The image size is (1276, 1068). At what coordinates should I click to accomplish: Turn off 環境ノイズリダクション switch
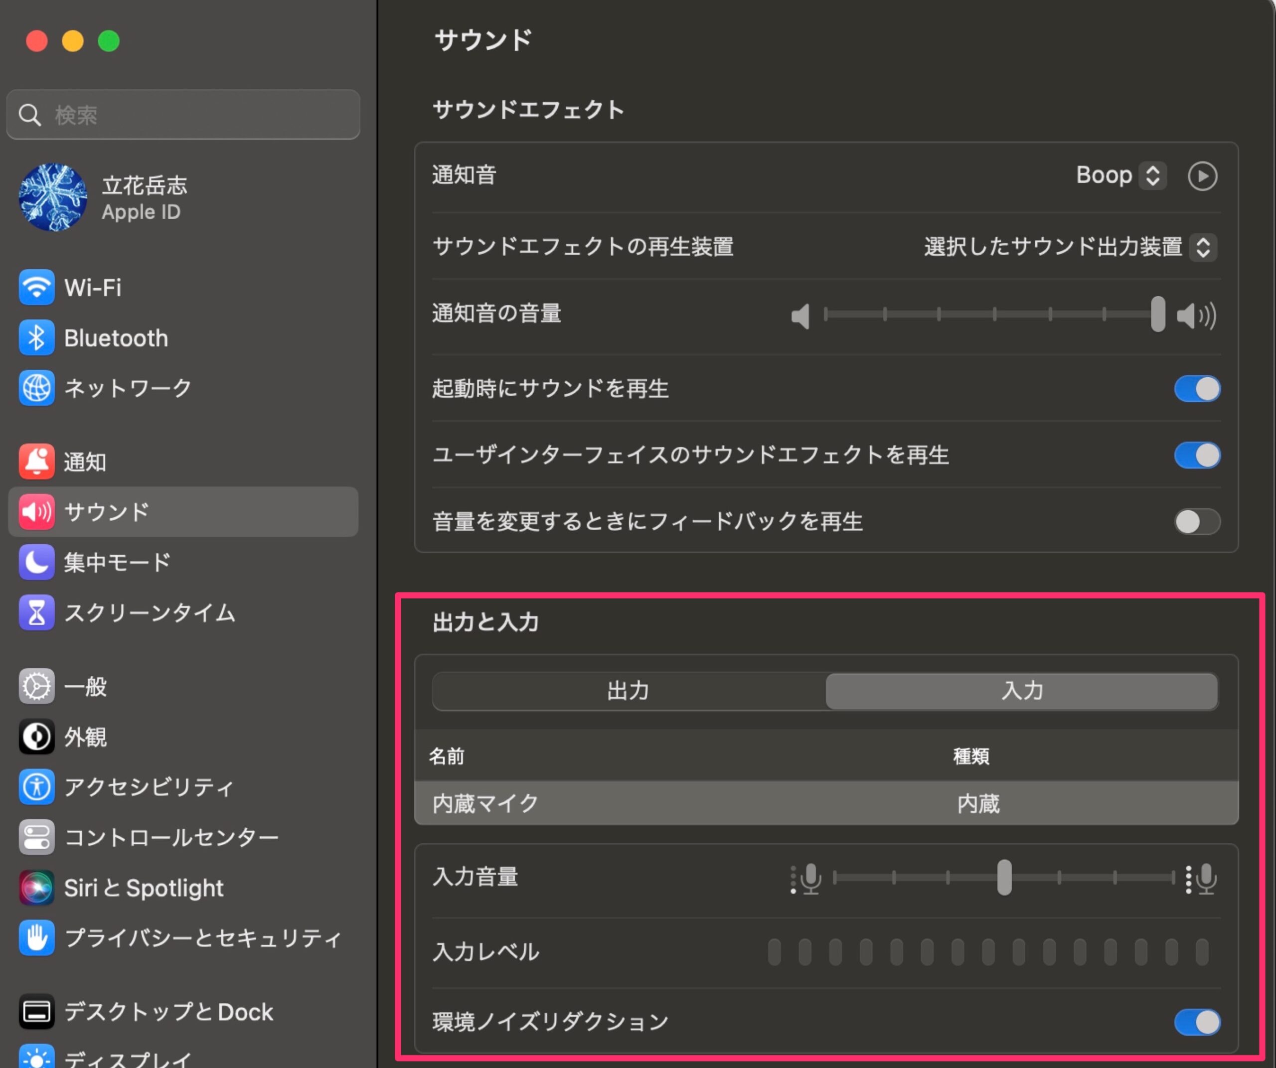[x=1196, y=1022]
